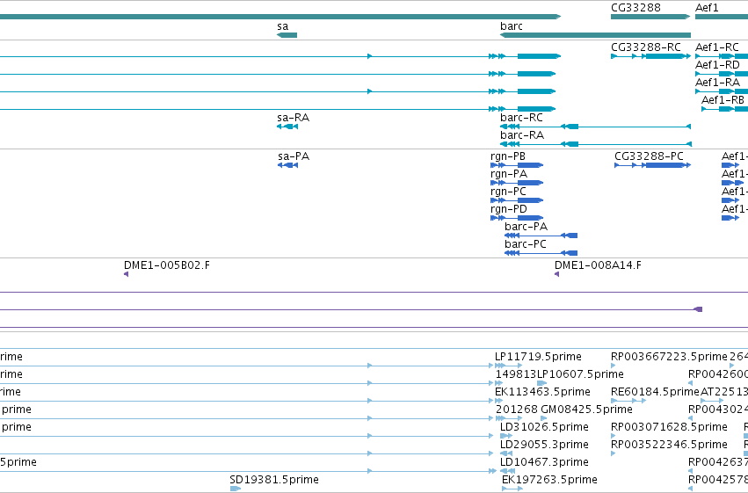Open the CG33288-RC transcript

[x=645, y=47]
